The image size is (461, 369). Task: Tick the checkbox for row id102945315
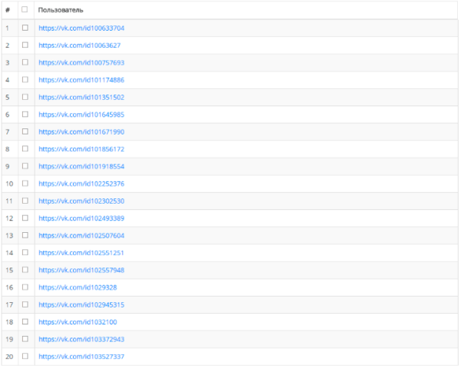pos(25,304)
